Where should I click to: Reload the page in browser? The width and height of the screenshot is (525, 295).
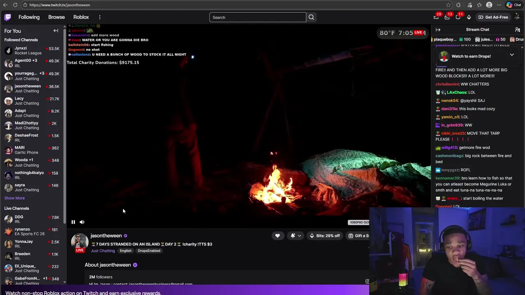[15, 5]
